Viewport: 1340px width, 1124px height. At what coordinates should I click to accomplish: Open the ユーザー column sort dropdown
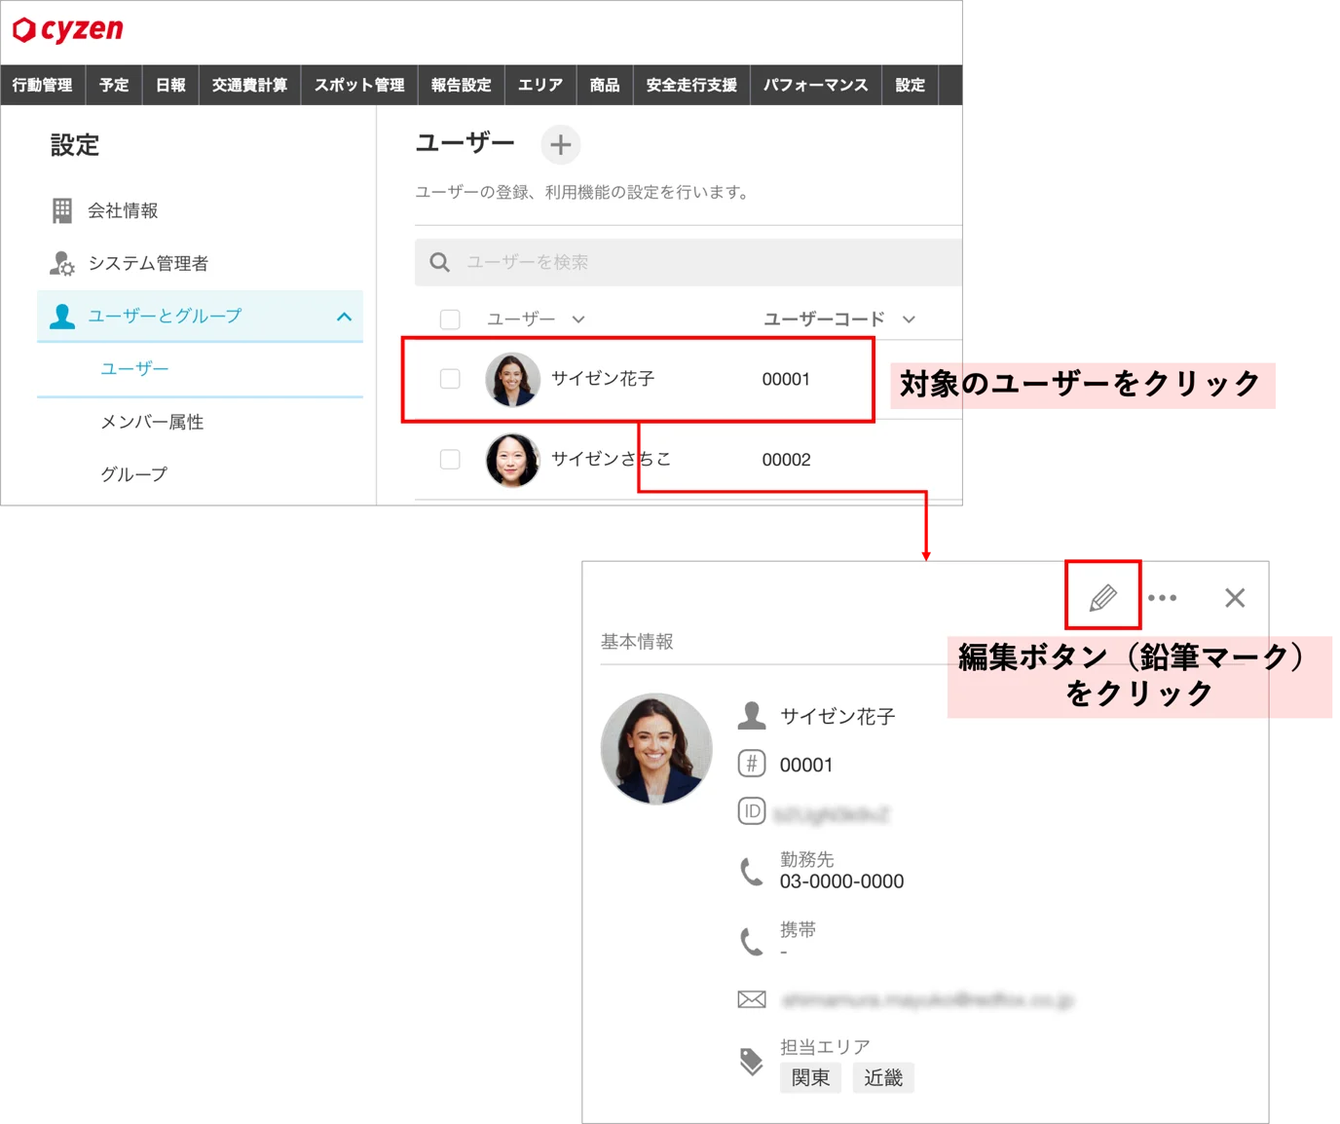pos(578,319)
